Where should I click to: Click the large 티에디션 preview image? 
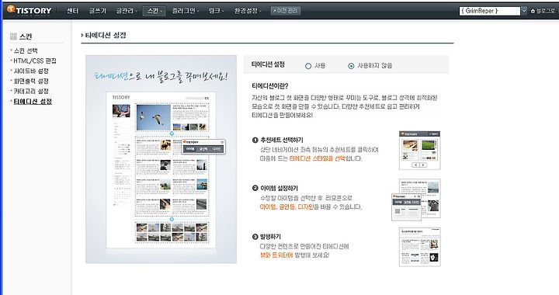tap(161, 159)
